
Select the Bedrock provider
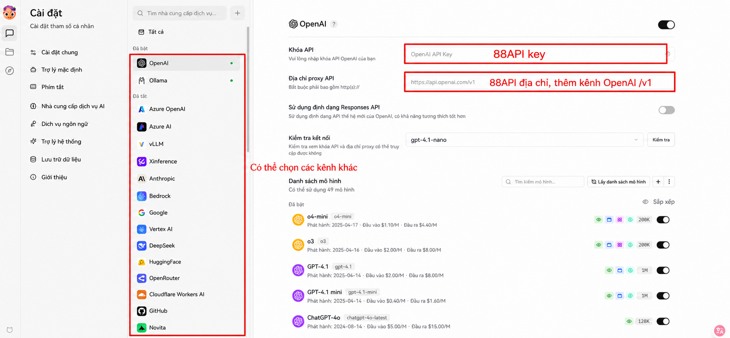[x=186, y=196]
